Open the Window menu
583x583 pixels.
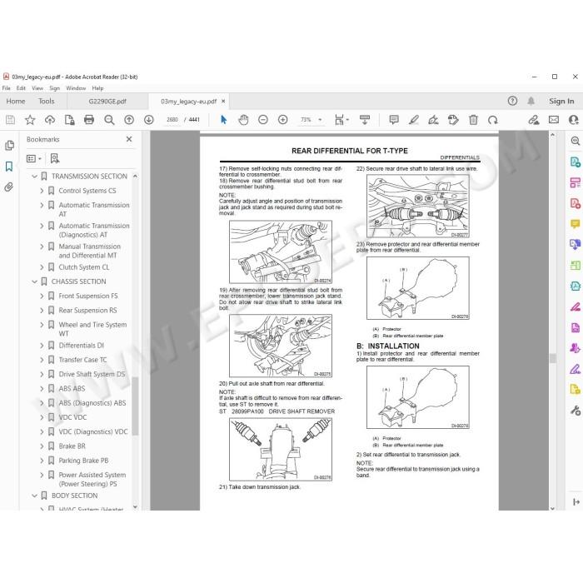76,88
